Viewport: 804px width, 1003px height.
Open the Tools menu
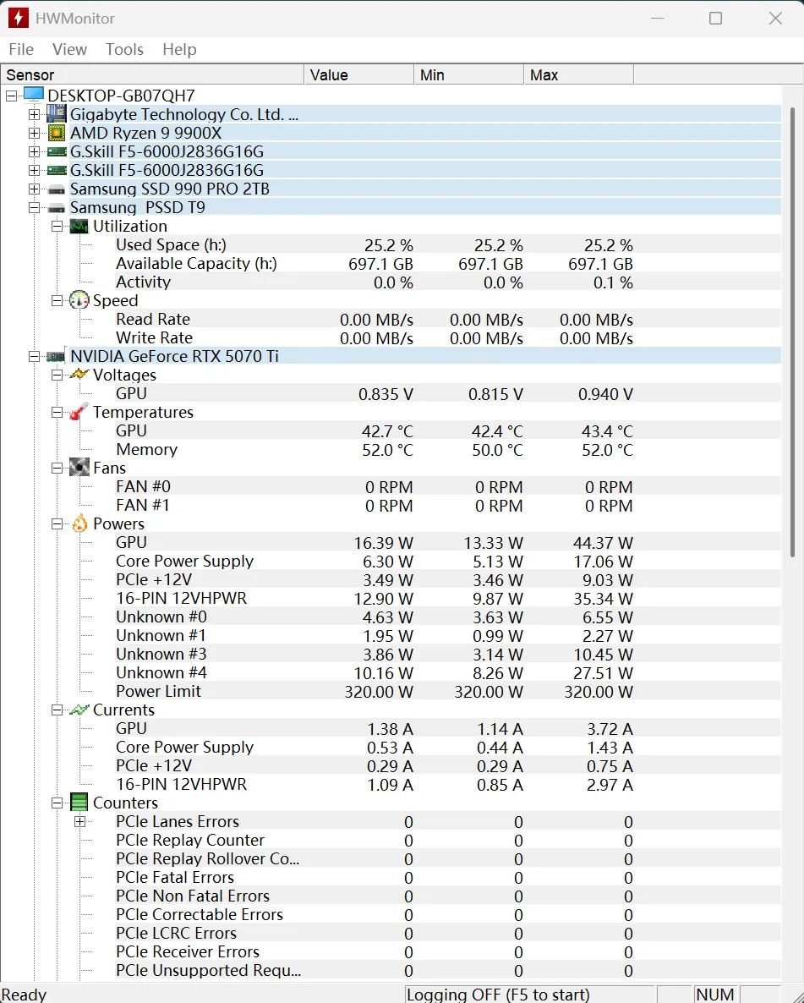[124, 49]
